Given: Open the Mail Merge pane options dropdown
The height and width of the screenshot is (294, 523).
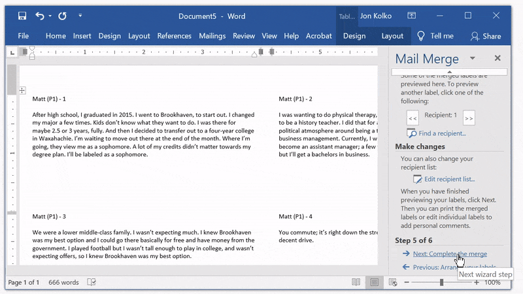Looking at the screenshot, I should [x=472, y=58].
